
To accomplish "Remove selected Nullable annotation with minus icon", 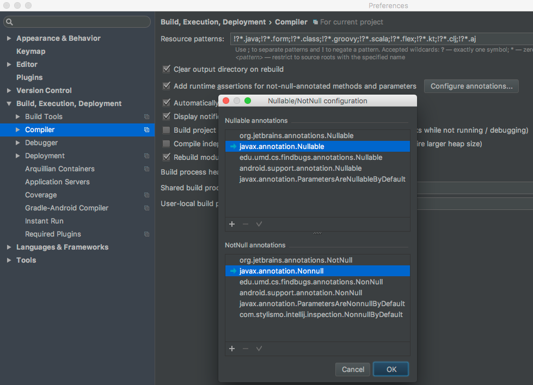I will pyautogui.click(x=246, y=224).
